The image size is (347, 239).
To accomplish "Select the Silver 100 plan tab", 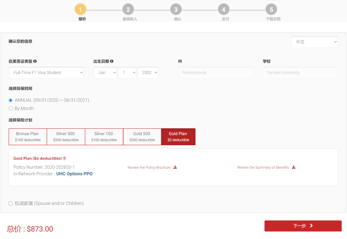I will pos(104,137).
